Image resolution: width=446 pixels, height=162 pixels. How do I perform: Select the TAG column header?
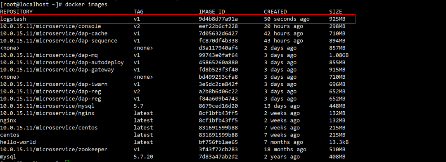click(138, 12)
